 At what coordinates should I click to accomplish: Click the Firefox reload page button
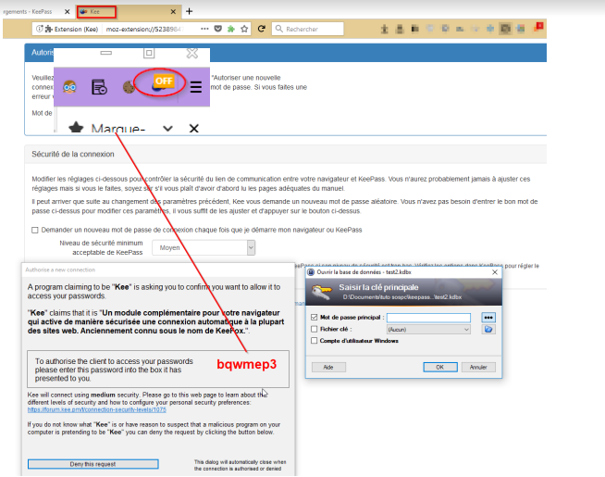point(262,29)
